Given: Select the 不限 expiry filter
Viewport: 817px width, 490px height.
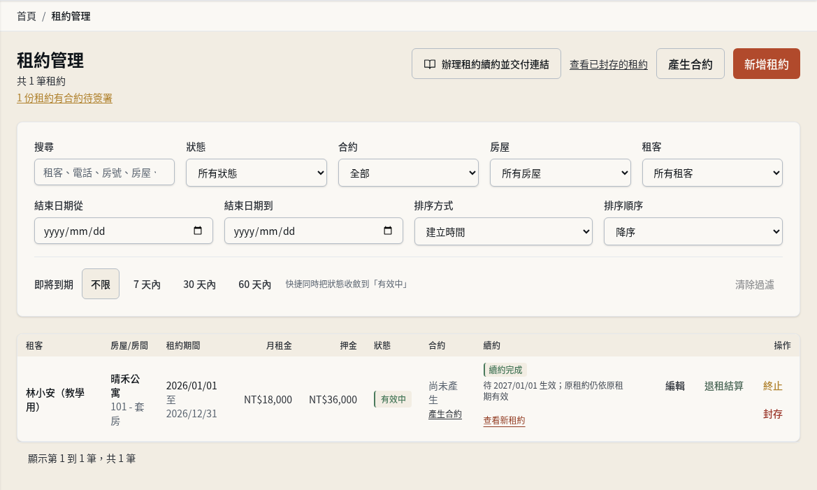Looking at the screenshot, I should 101,284.
